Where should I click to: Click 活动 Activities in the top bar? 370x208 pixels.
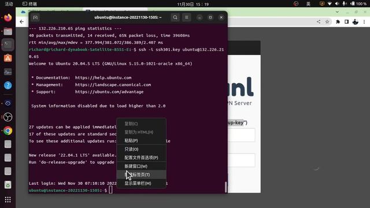[x=9, y=3]
